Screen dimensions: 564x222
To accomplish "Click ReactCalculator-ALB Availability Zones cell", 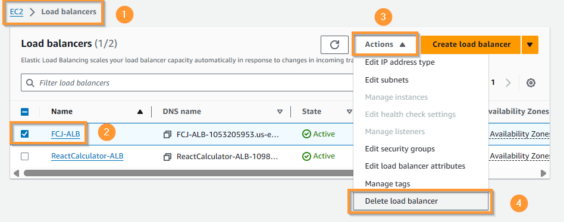I will coord(519,156).
